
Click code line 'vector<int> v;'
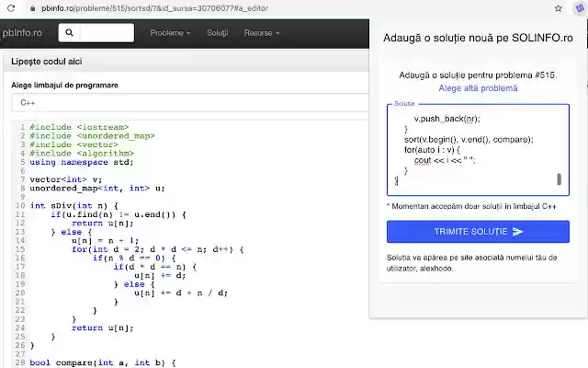click(65, 179)
